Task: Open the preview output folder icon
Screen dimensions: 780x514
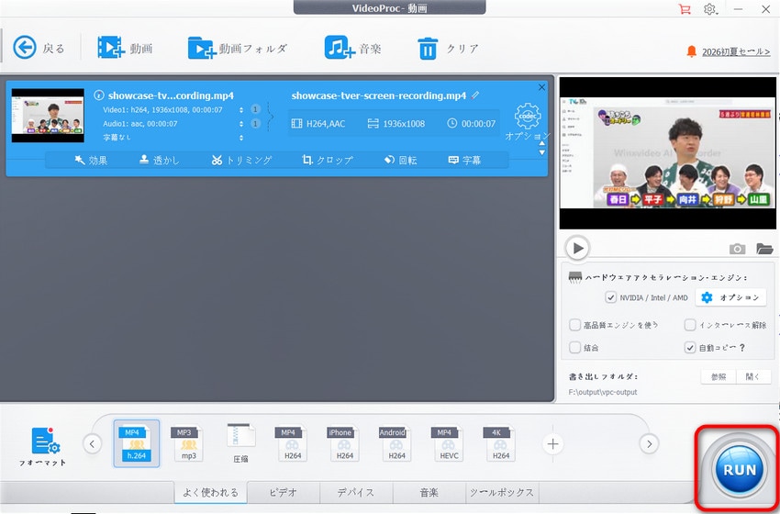Action: (764, 249)
